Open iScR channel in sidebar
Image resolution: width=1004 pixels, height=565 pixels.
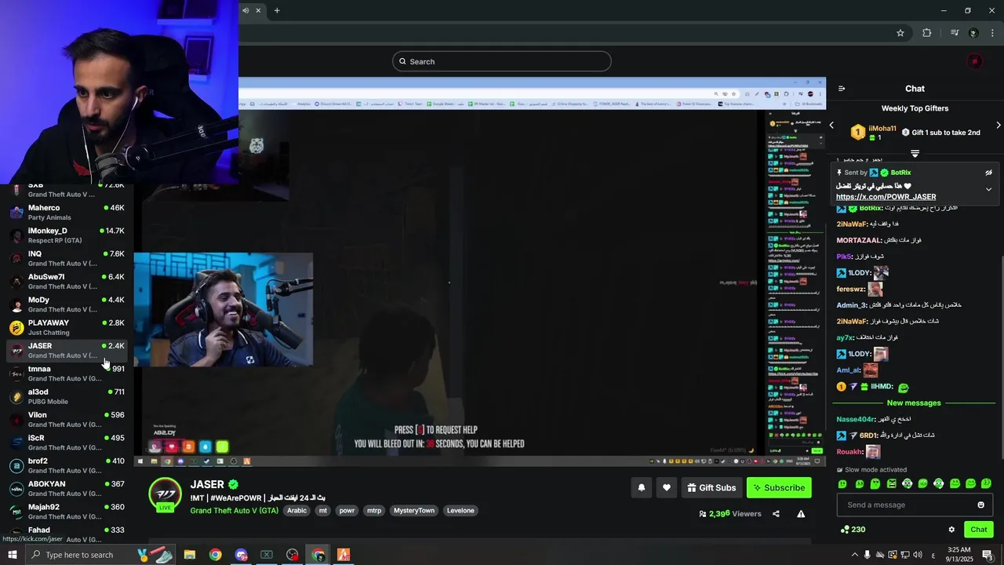click(67, 443)
